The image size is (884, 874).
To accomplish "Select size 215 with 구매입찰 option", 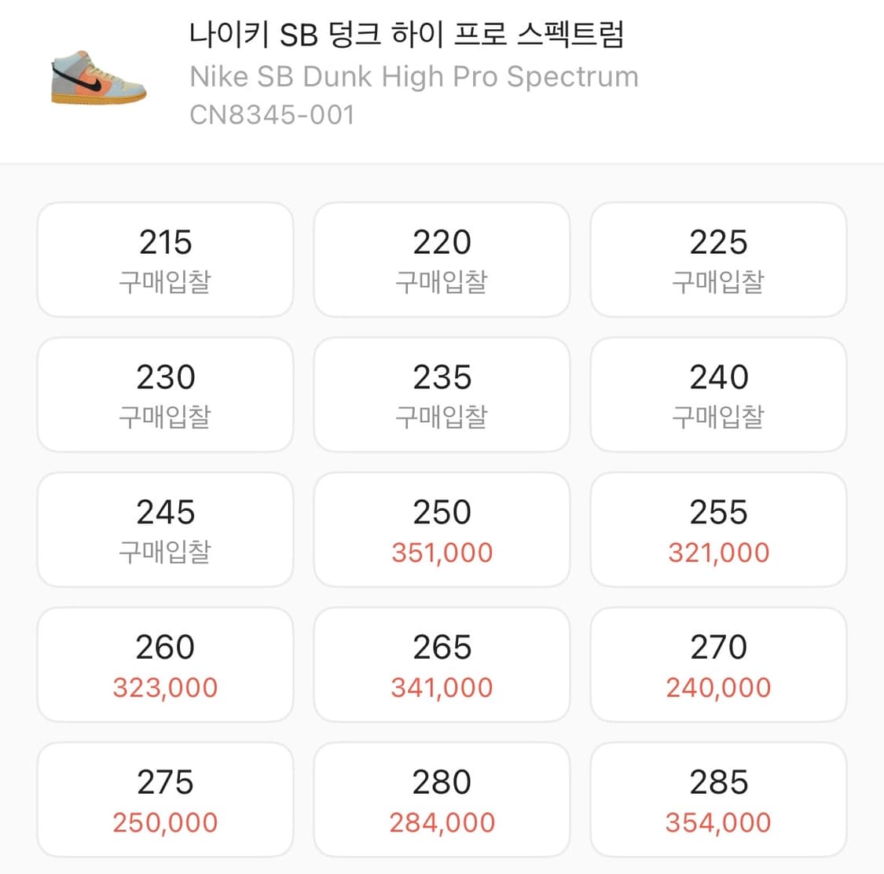I will [x=164, y=259].
